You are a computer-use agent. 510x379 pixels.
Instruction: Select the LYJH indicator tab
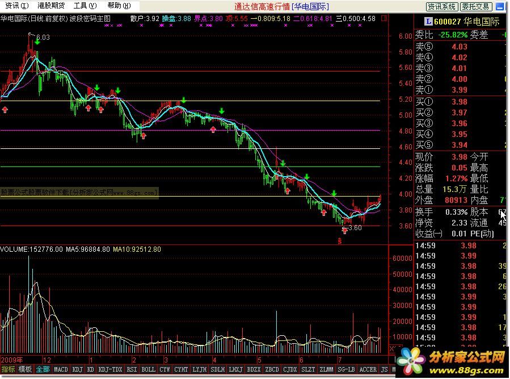(199, 369)
